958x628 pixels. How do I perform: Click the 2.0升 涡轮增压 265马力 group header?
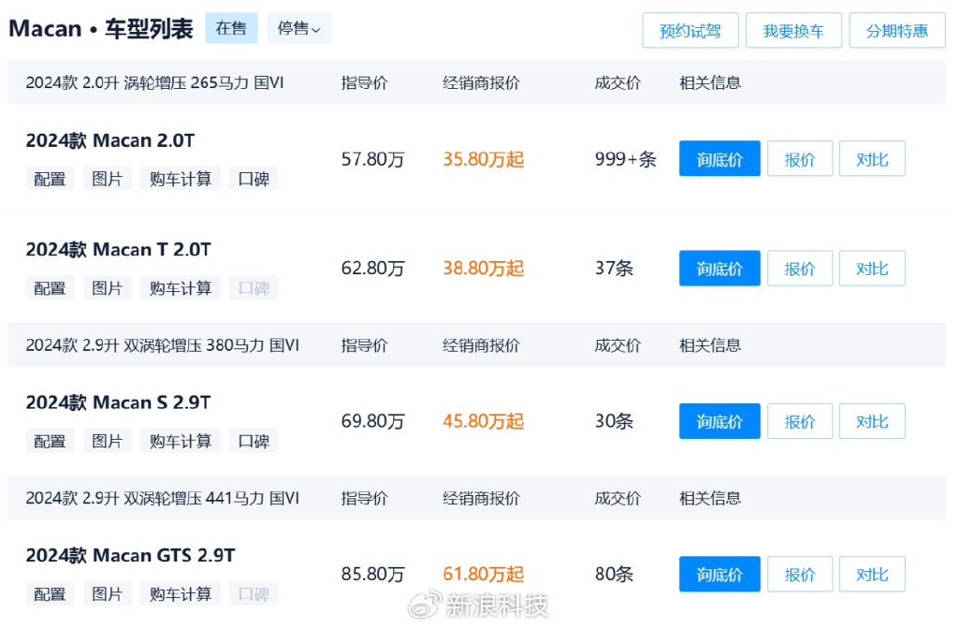(x=154, y=82)
